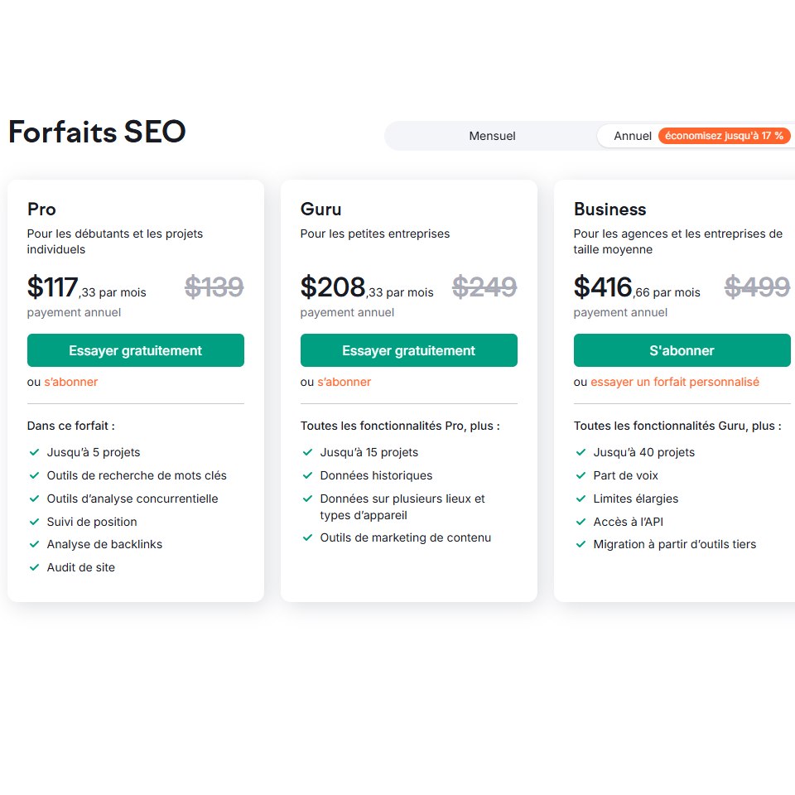795x795 pixels.
Task: Open the essayer un forfait personnalisé link
Action: click(x=675, y=382)
